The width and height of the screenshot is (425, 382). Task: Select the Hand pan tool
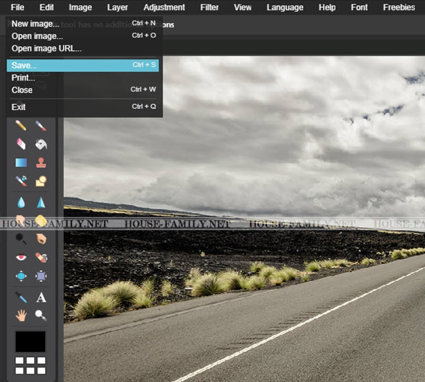point(21,315)
